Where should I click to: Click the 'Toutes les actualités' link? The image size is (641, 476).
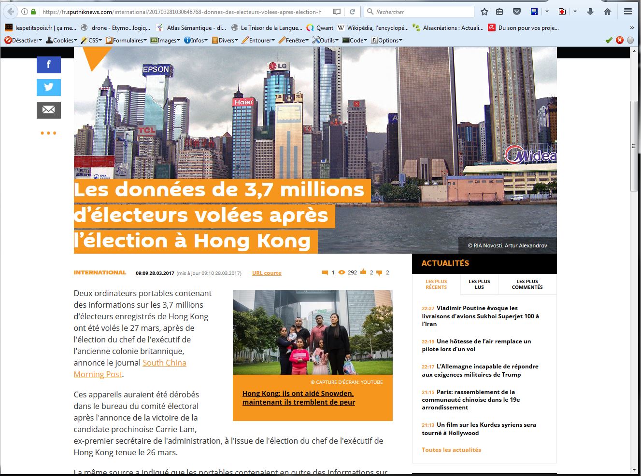tap(451, 450)
